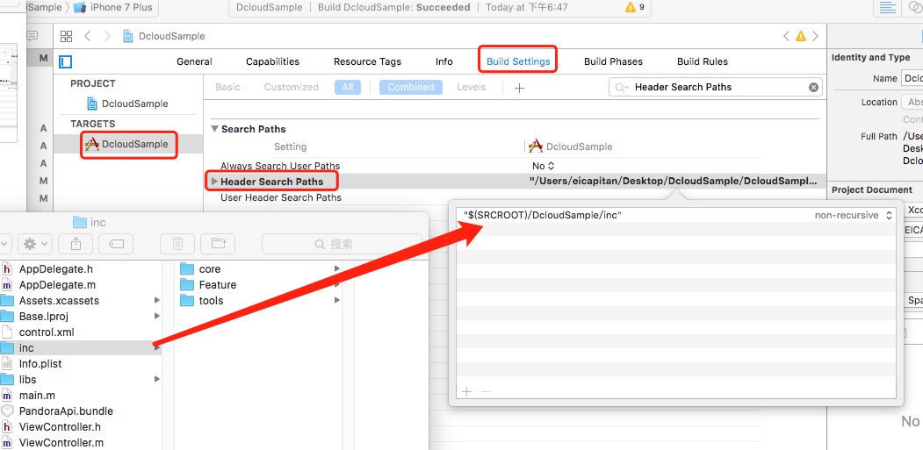Toggle the project and targets list sidebar icon
The height and width of the screenshot is (450, 923).
65,61
